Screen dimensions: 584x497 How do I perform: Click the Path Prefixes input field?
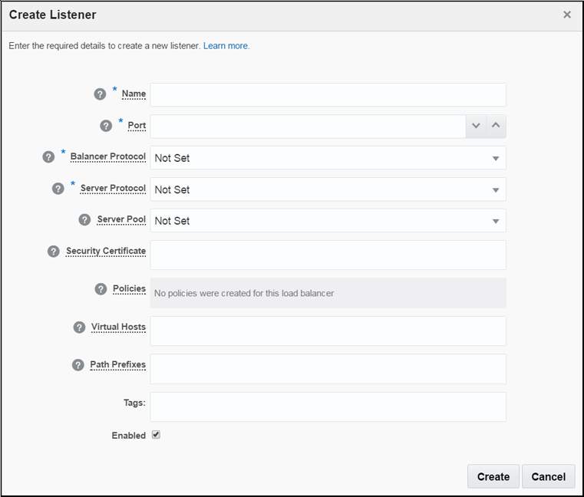pos(328,369)
